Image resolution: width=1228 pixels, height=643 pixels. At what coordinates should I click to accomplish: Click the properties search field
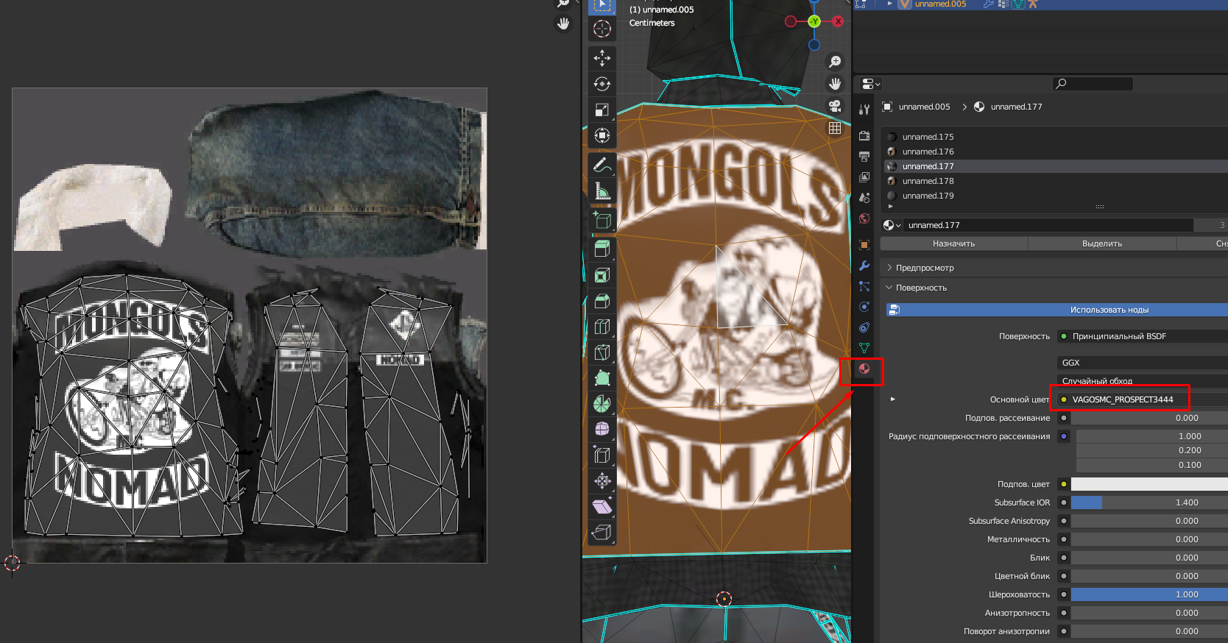pyautogui.click(x=1093, y=84)
